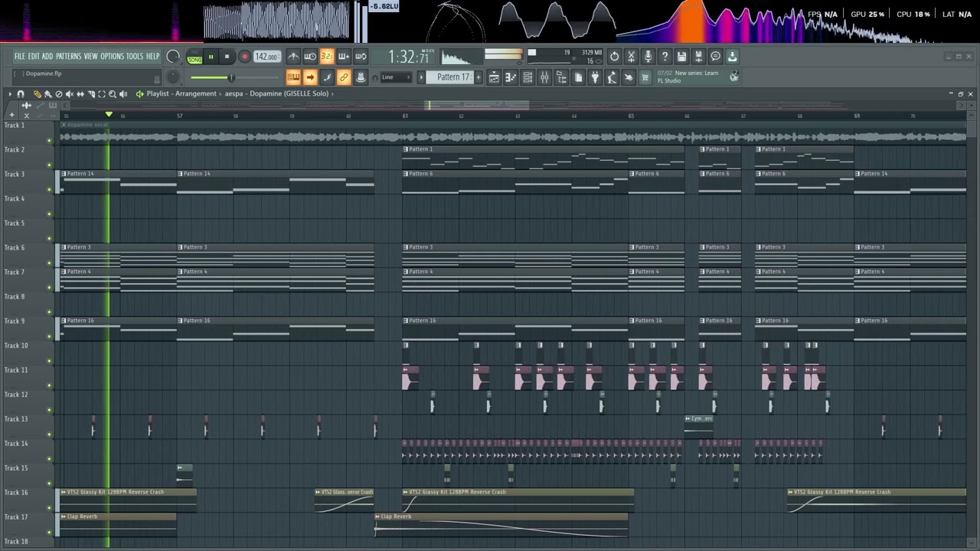980x551 pixels.
Task: Click the undo history circular arrow icon
Action: point(614,57)
